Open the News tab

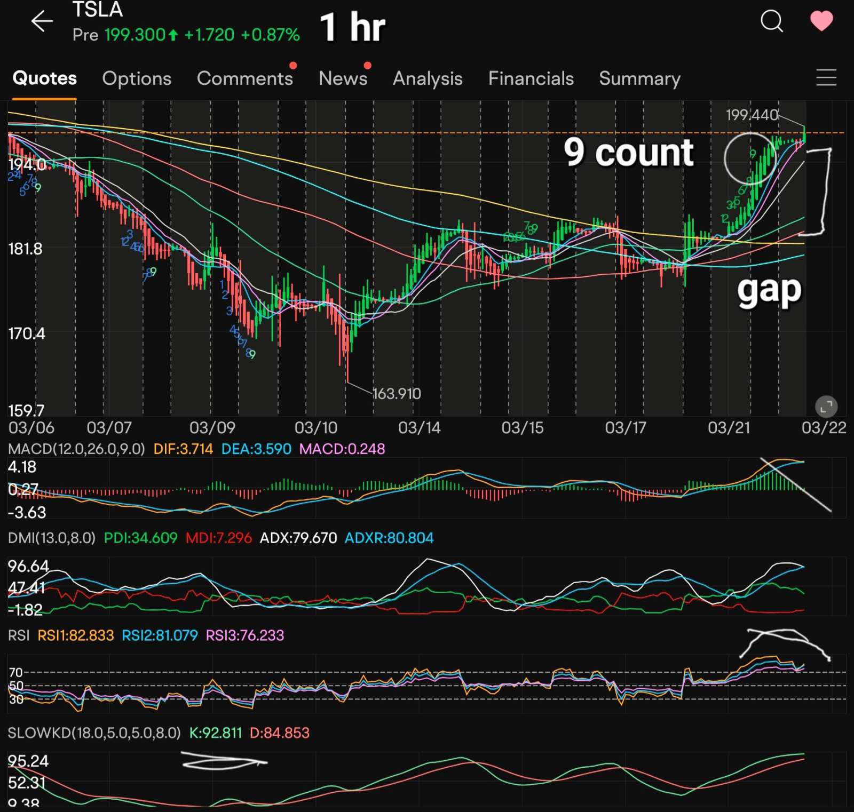pyautogui.click(x=343, y=78)
